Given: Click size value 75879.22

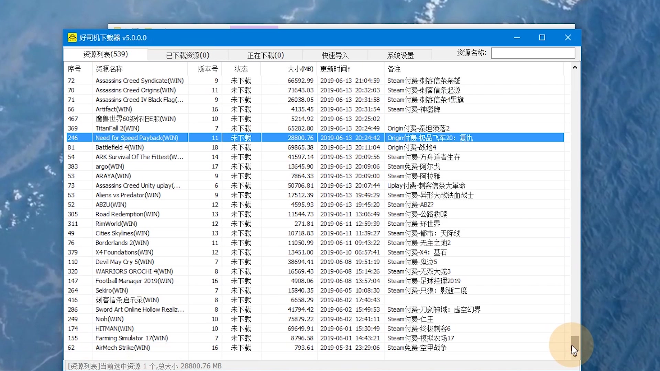Looking at the screenshot, I should [301, 319].
